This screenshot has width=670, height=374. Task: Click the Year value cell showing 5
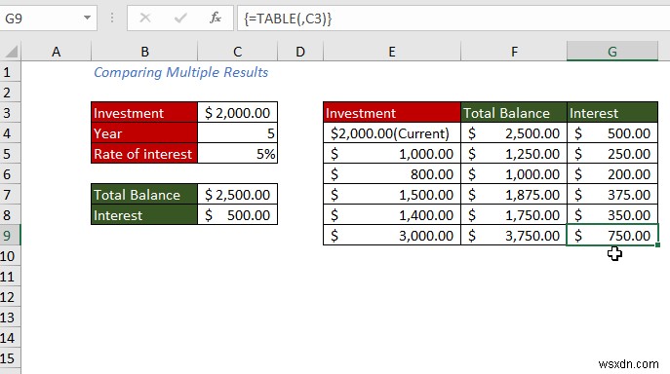[238, 133]
